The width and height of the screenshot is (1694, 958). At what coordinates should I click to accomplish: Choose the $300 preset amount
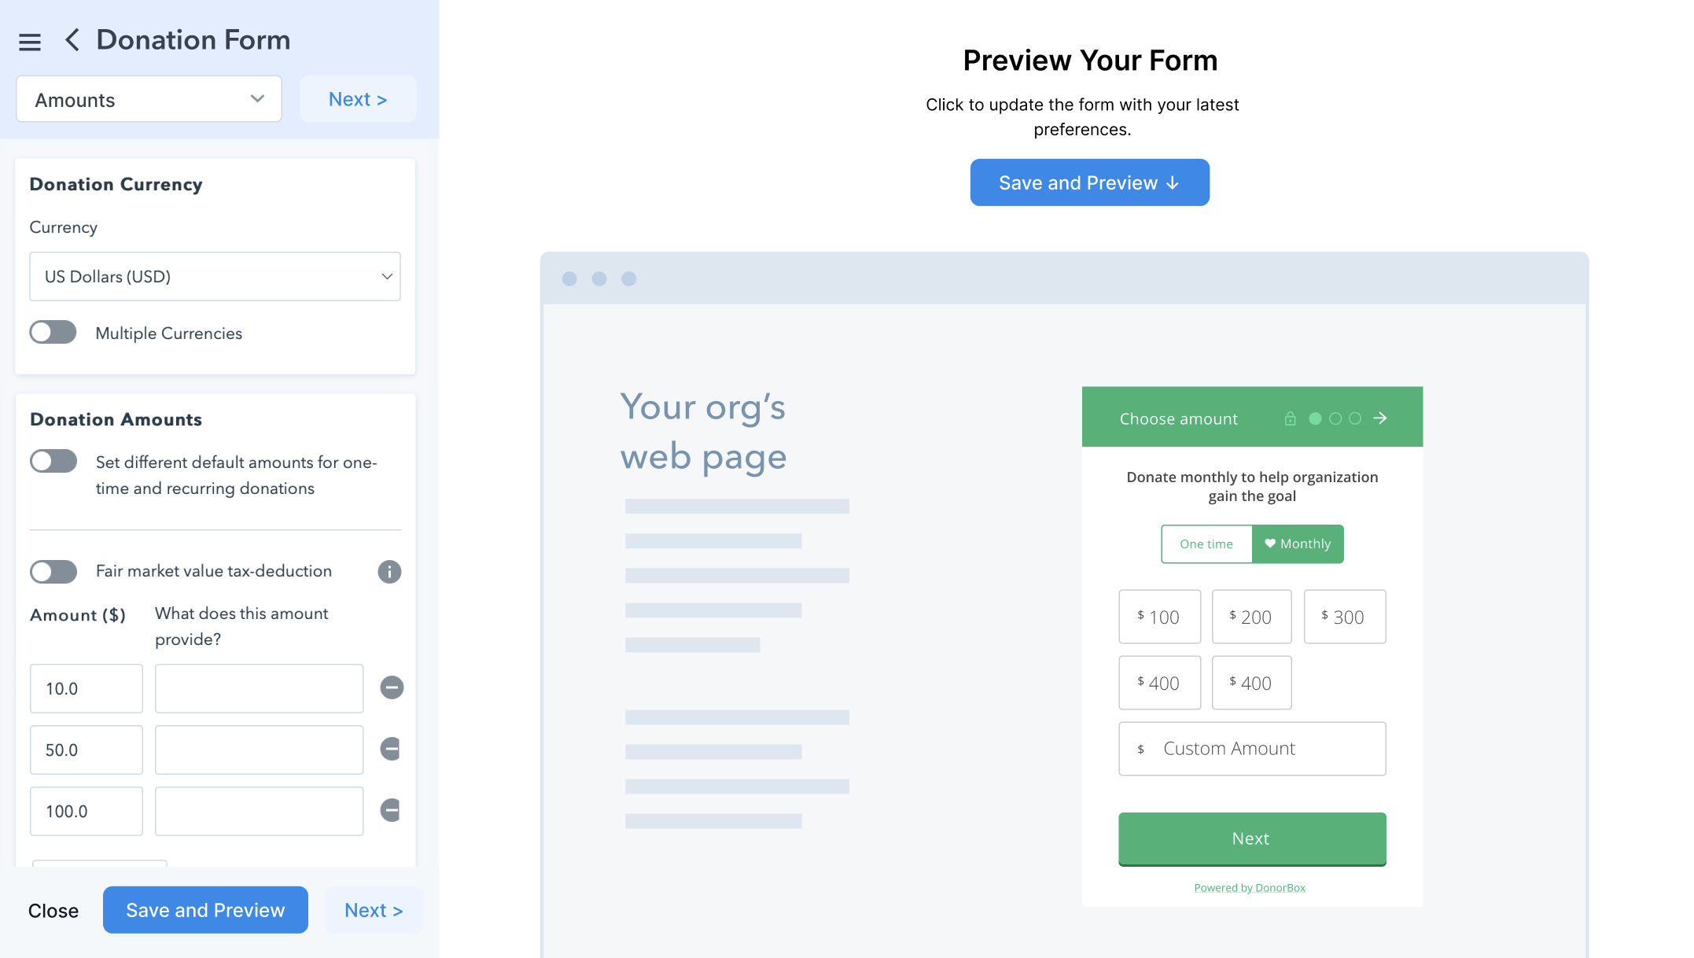click(1345, 617)
